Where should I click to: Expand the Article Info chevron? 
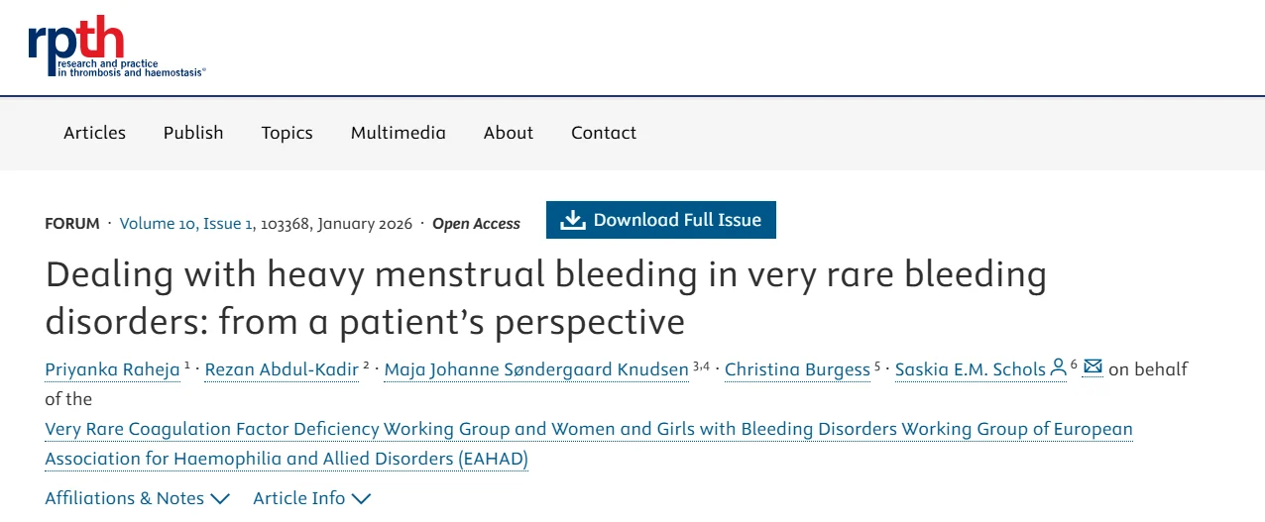pyautogui.click(x=361, y=498)
